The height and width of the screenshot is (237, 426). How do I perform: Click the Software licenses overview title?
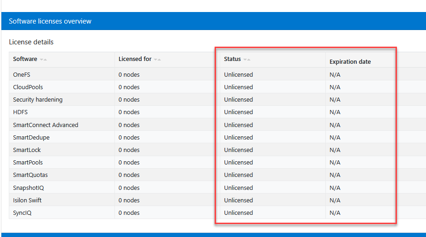[x=50, y=21]
